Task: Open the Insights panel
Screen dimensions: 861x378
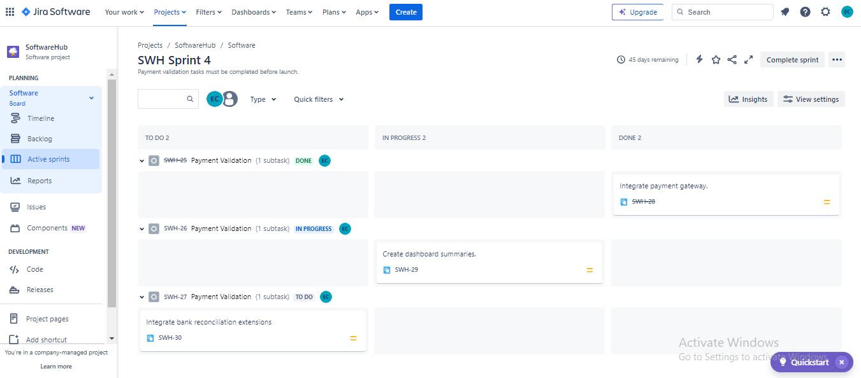Action: point(749,99)
